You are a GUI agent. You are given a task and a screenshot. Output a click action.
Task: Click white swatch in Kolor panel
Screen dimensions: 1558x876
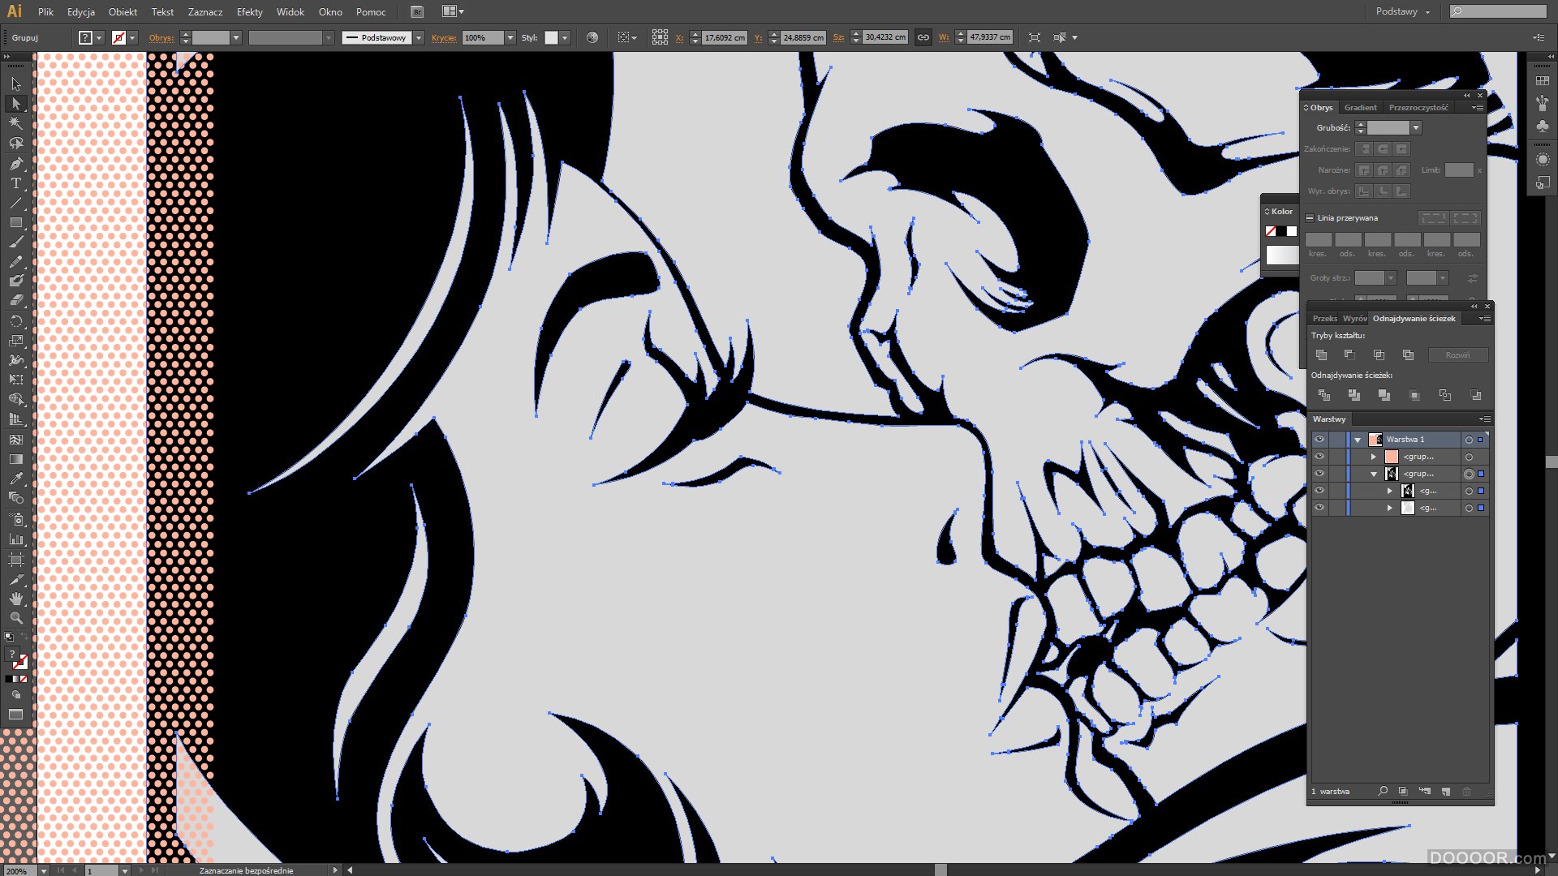pos(1292,232)
